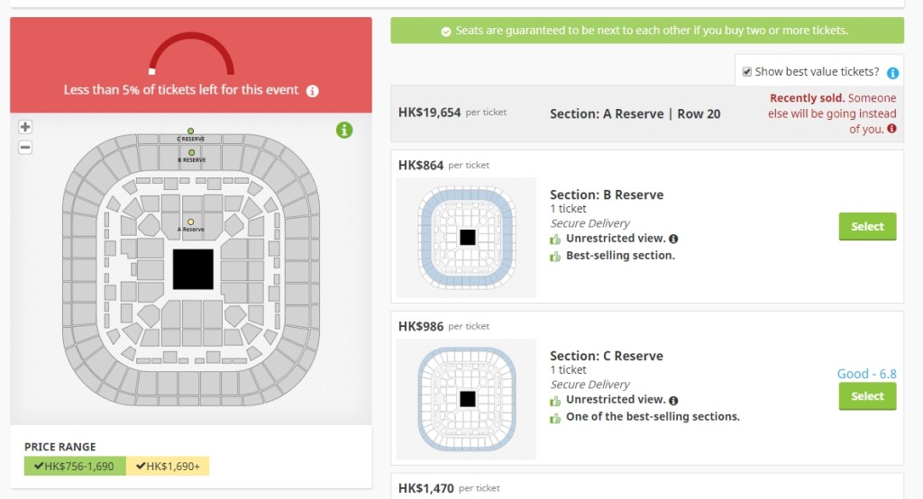Click info icon next to C Reserve Unrestricted view
923x499 pixels.
point(673,400)
